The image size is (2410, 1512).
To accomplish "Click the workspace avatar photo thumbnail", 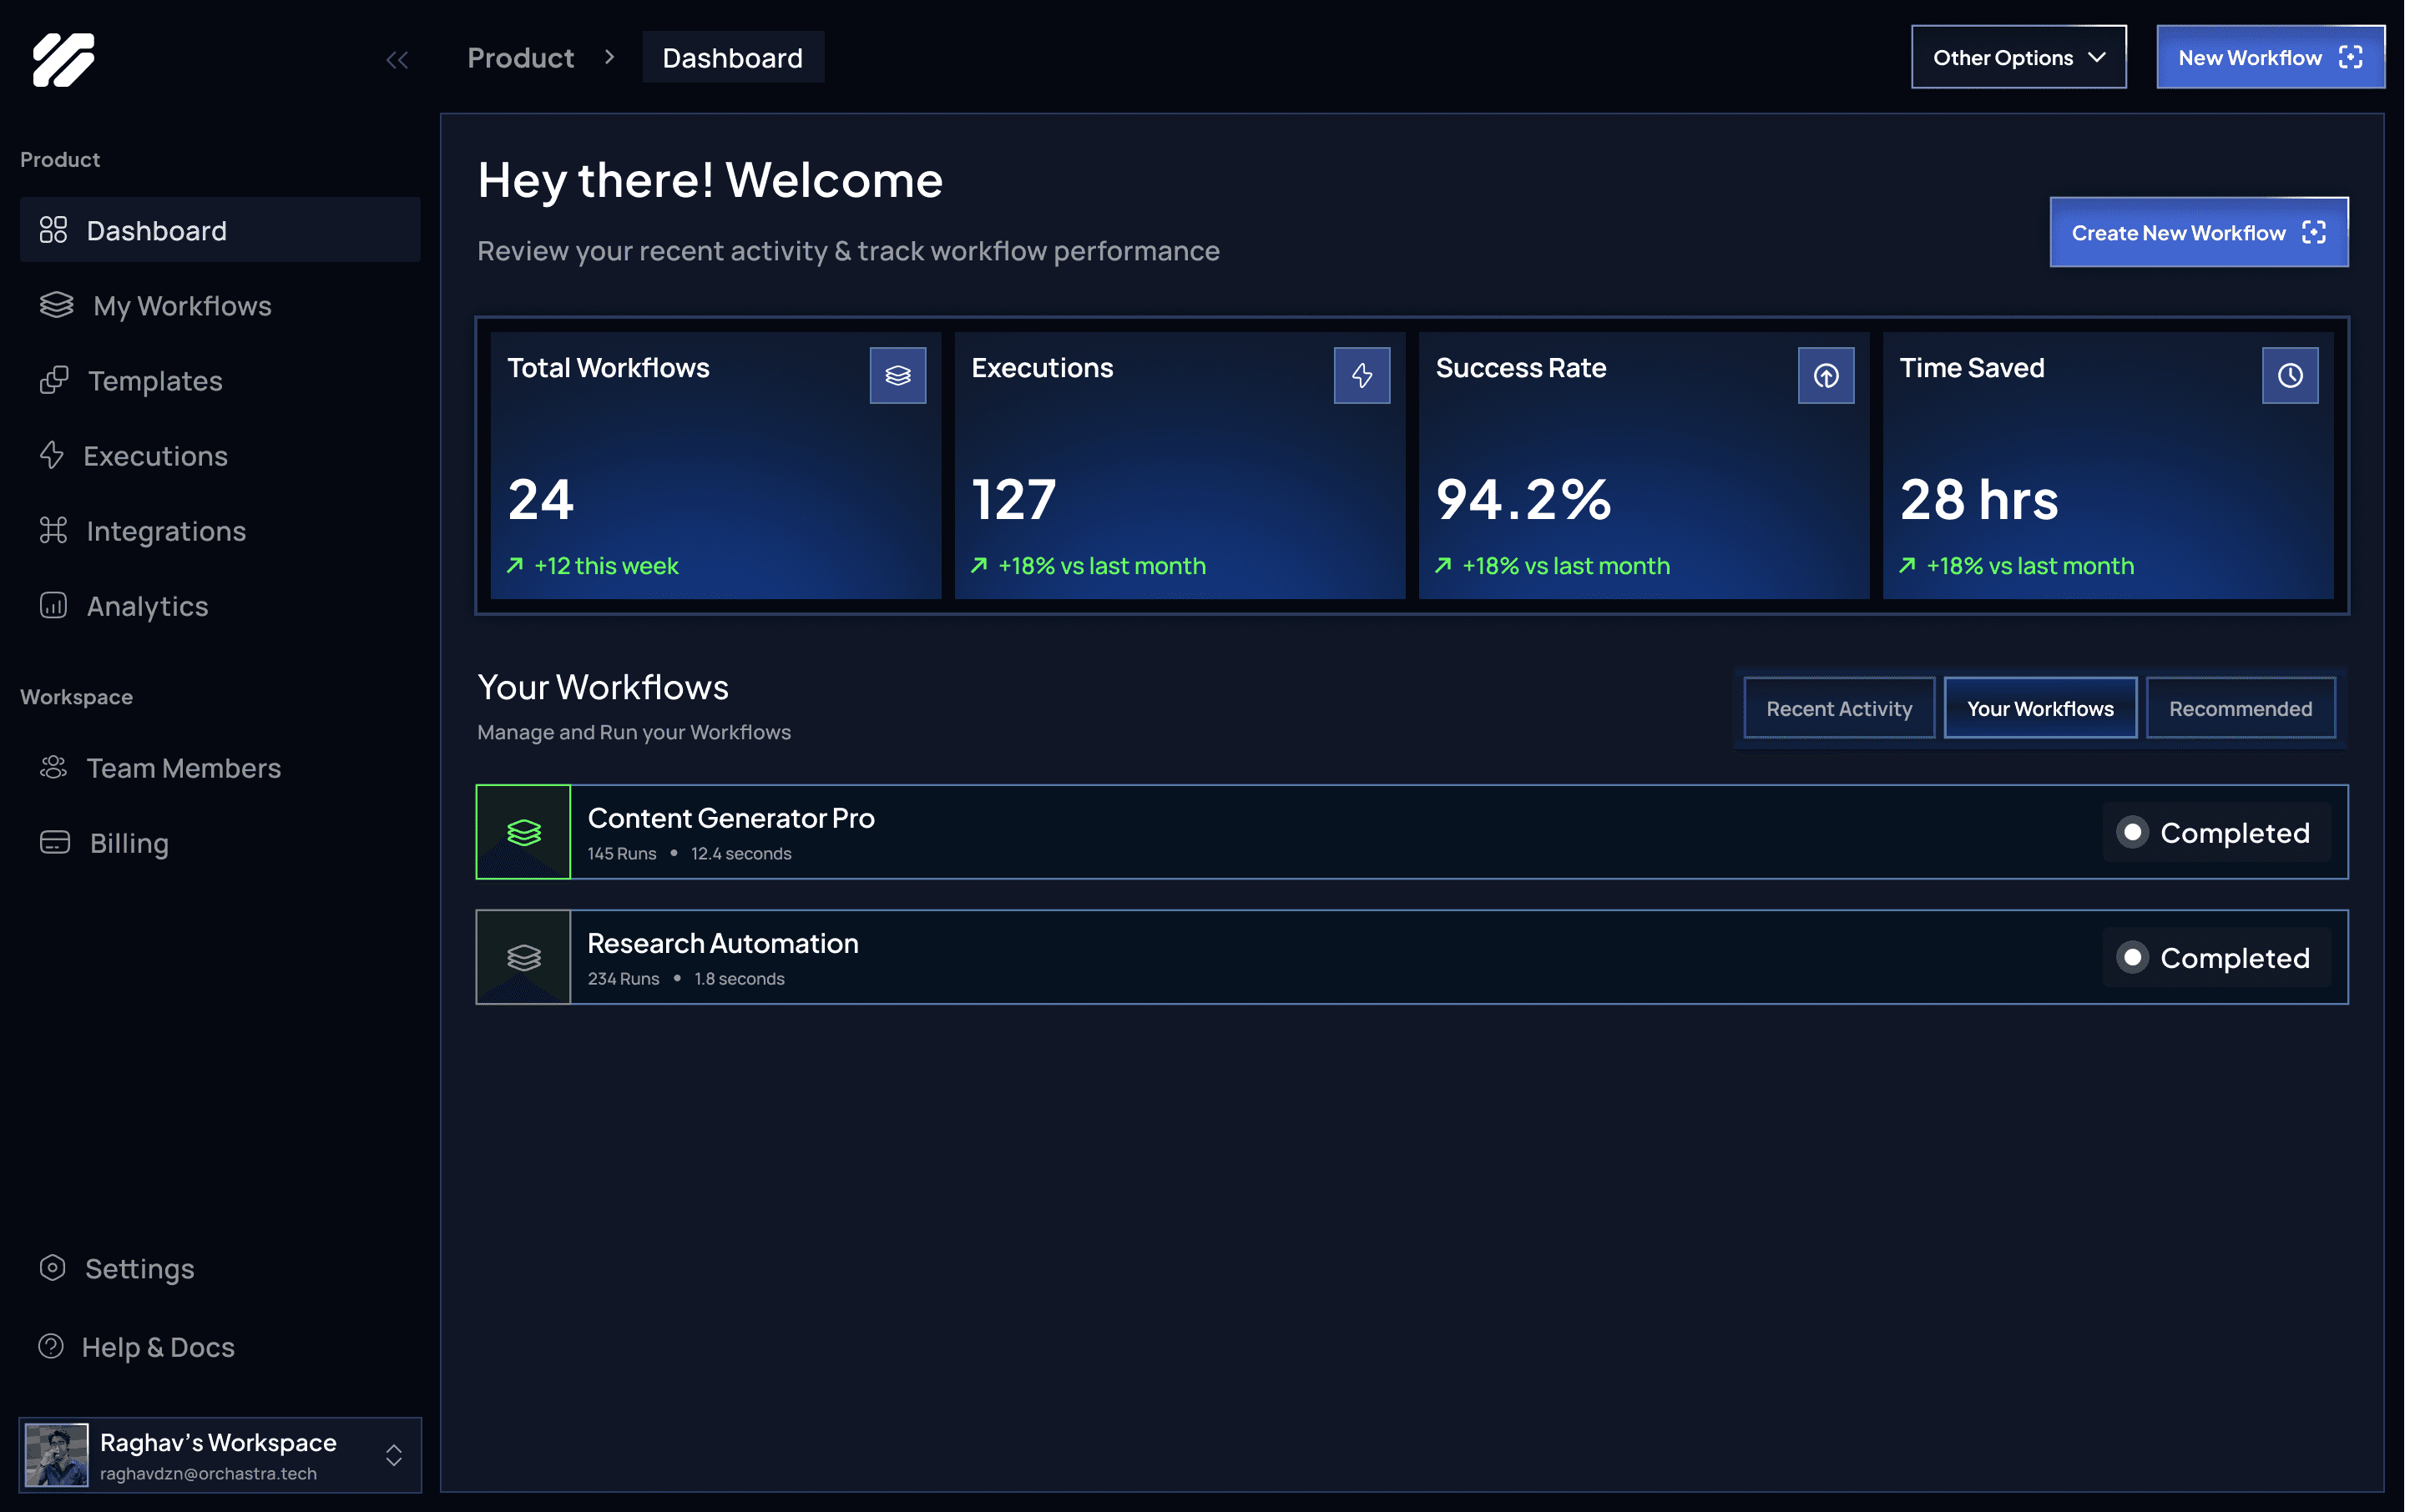I will 57,1455.
